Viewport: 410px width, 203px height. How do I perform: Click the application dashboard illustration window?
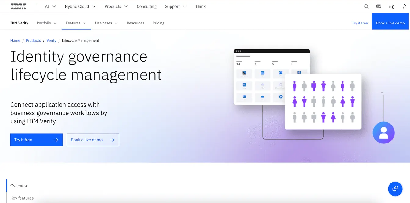[x=272, y=77]
